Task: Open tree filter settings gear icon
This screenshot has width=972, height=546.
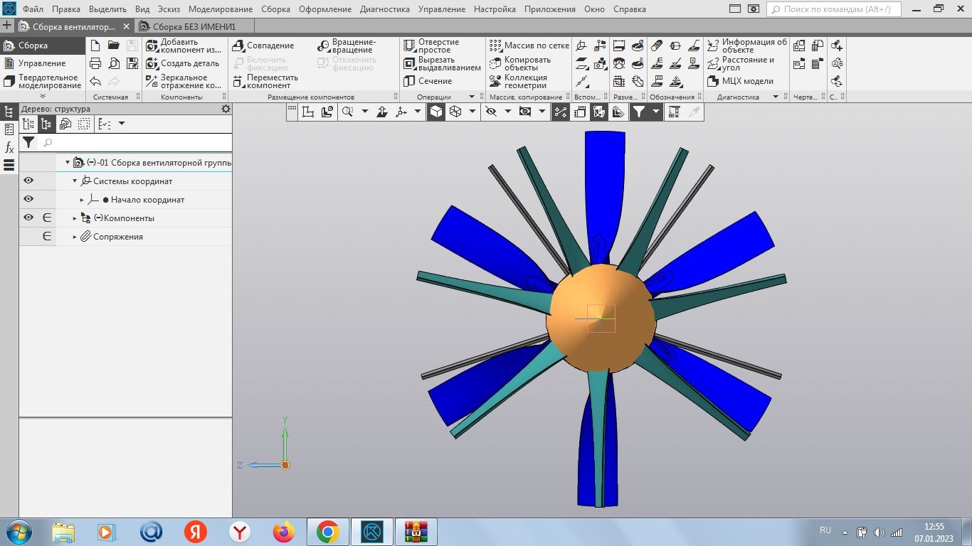Action: pos(226,108)
